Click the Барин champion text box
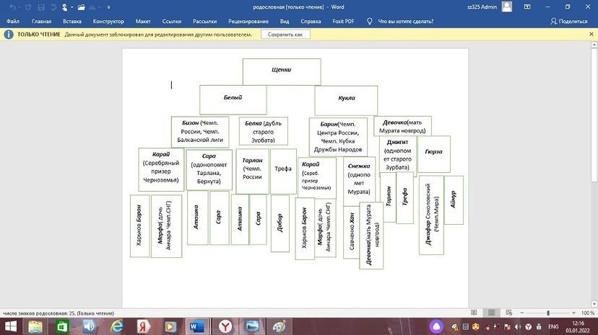 [338, 137]
